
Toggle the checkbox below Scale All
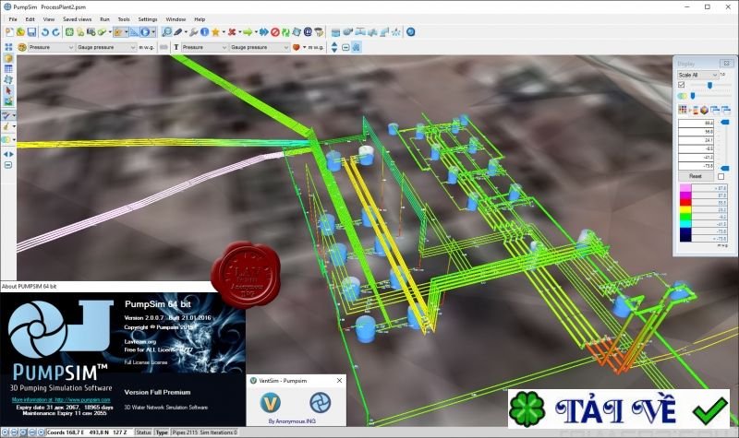click(x=682, y=85)
